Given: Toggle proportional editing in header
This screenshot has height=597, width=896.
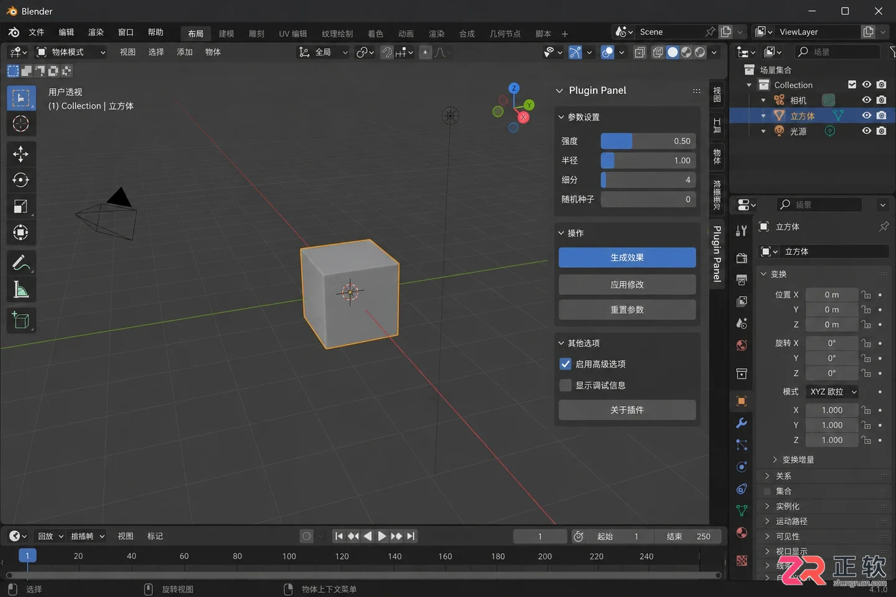Looking at the screenshot, I should pos(426,52).
